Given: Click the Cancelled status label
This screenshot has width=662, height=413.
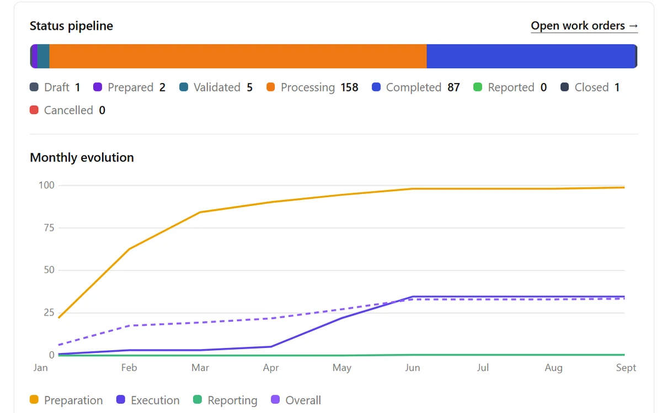Looking at the screenshot, I should tap(68, 110).
